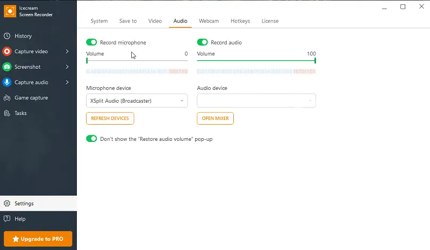Click the Capture audio microphone icon
Image resolution: width=430 pixels, height=250 pixels.
pyautogui.click(x=7, y=82)
